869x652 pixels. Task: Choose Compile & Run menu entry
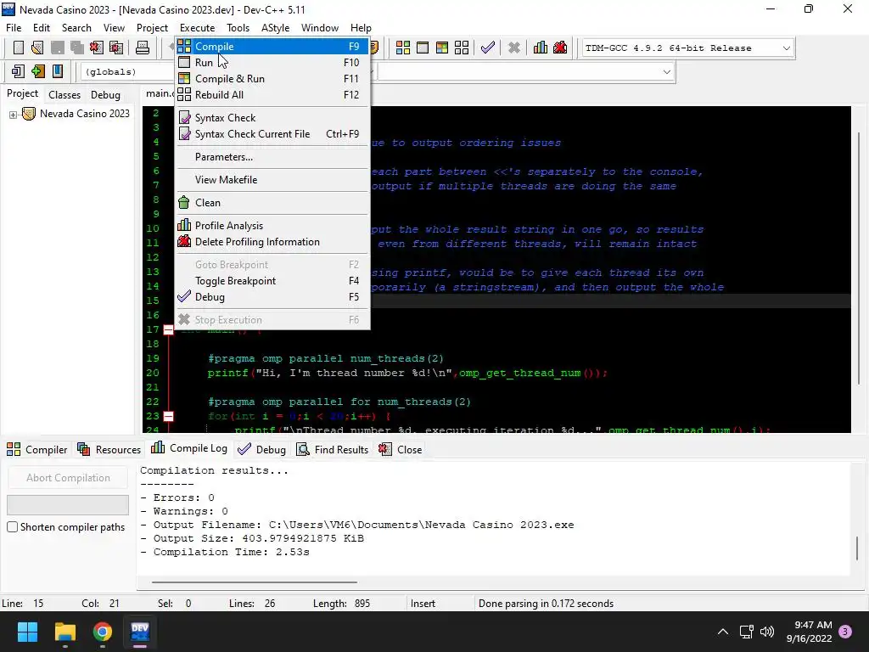272,79
